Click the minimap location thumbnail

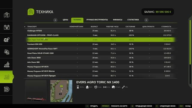[x=61, y=91]
